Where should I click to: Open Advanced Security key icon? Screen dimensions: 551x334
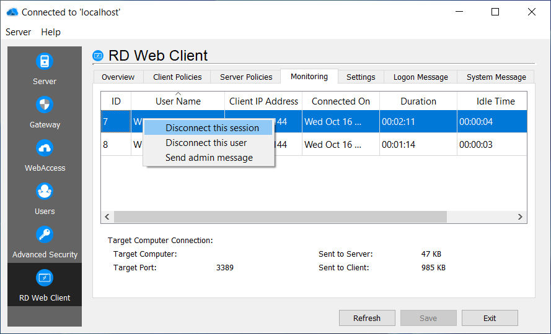click(x=44, y=234)
